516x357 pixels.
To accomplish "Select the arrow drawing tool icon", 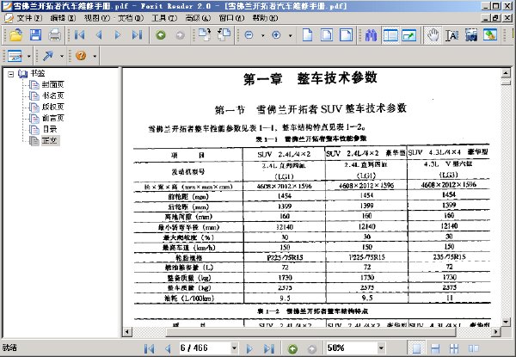I will click(48, 56).
